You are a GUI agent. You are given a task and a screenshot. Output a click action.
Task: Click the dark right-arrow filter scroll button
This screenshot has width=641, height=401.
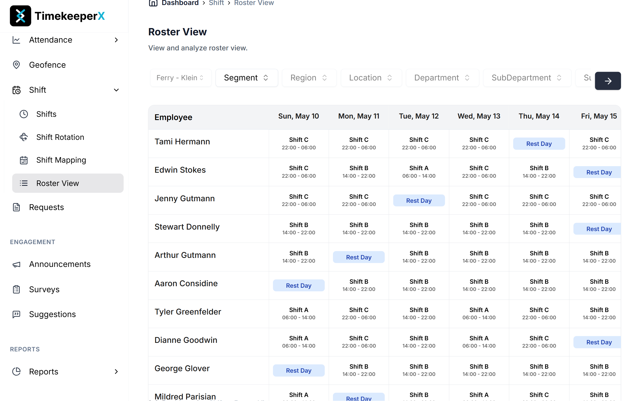[608, 81]
